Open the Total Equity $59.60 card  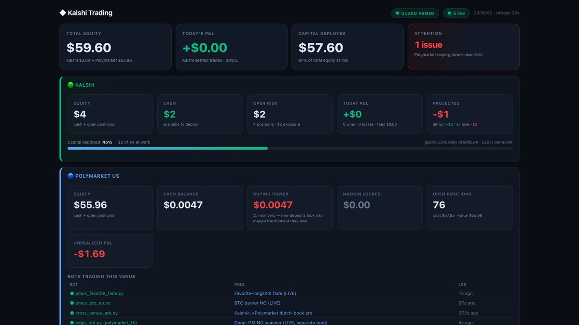[115, 47]
